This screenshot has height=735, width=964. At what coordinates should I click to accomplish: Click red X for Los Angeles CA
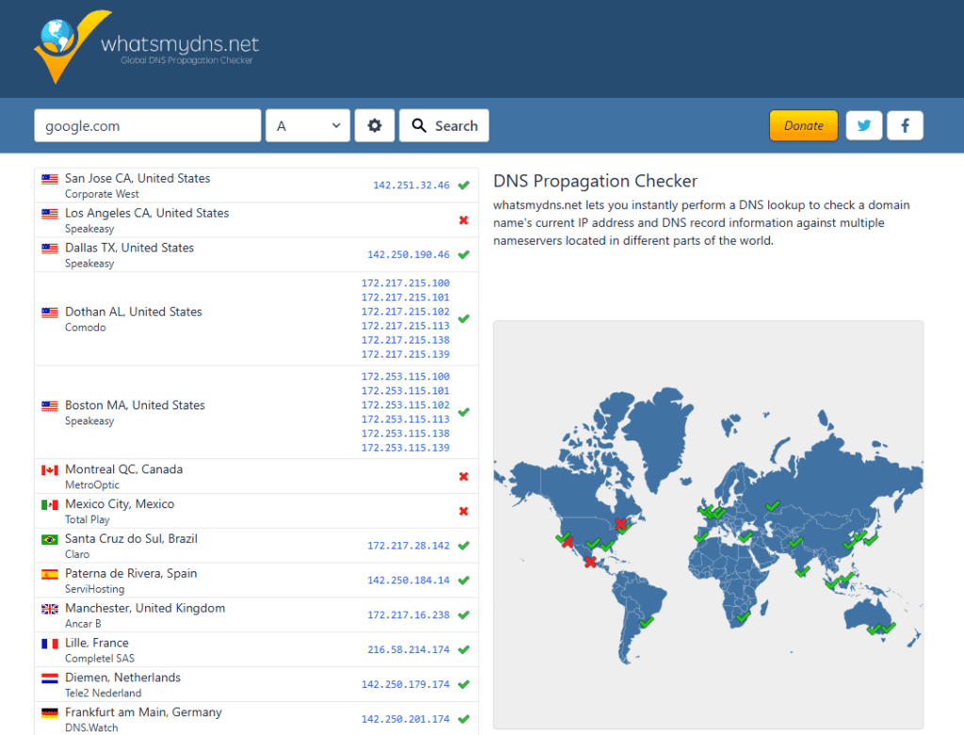tap(463, 220)
